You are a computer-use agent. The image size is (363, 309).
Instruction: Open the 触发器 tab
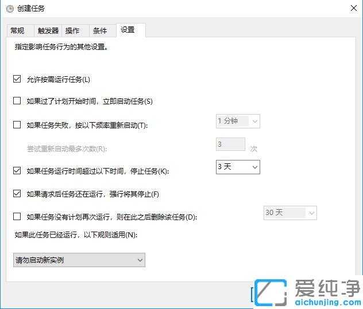(48, 30)
